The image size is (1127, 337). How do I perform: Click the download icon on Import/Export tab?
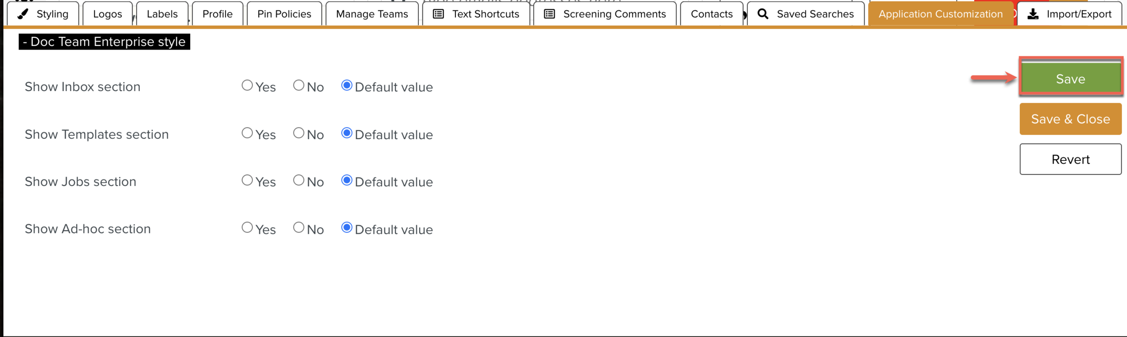(1033, 14)
